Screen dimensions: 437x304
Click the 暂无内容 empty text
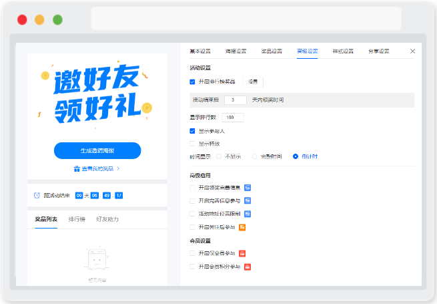pos(97,280)
